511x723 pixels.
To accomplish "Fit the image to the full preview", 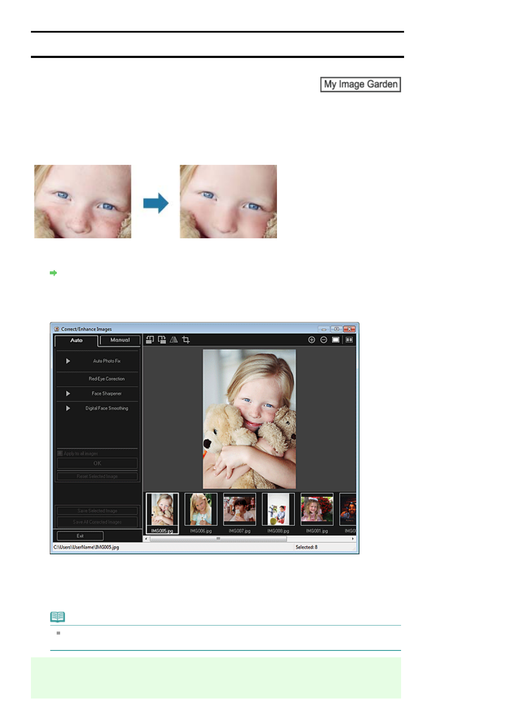I will [336, 340].
